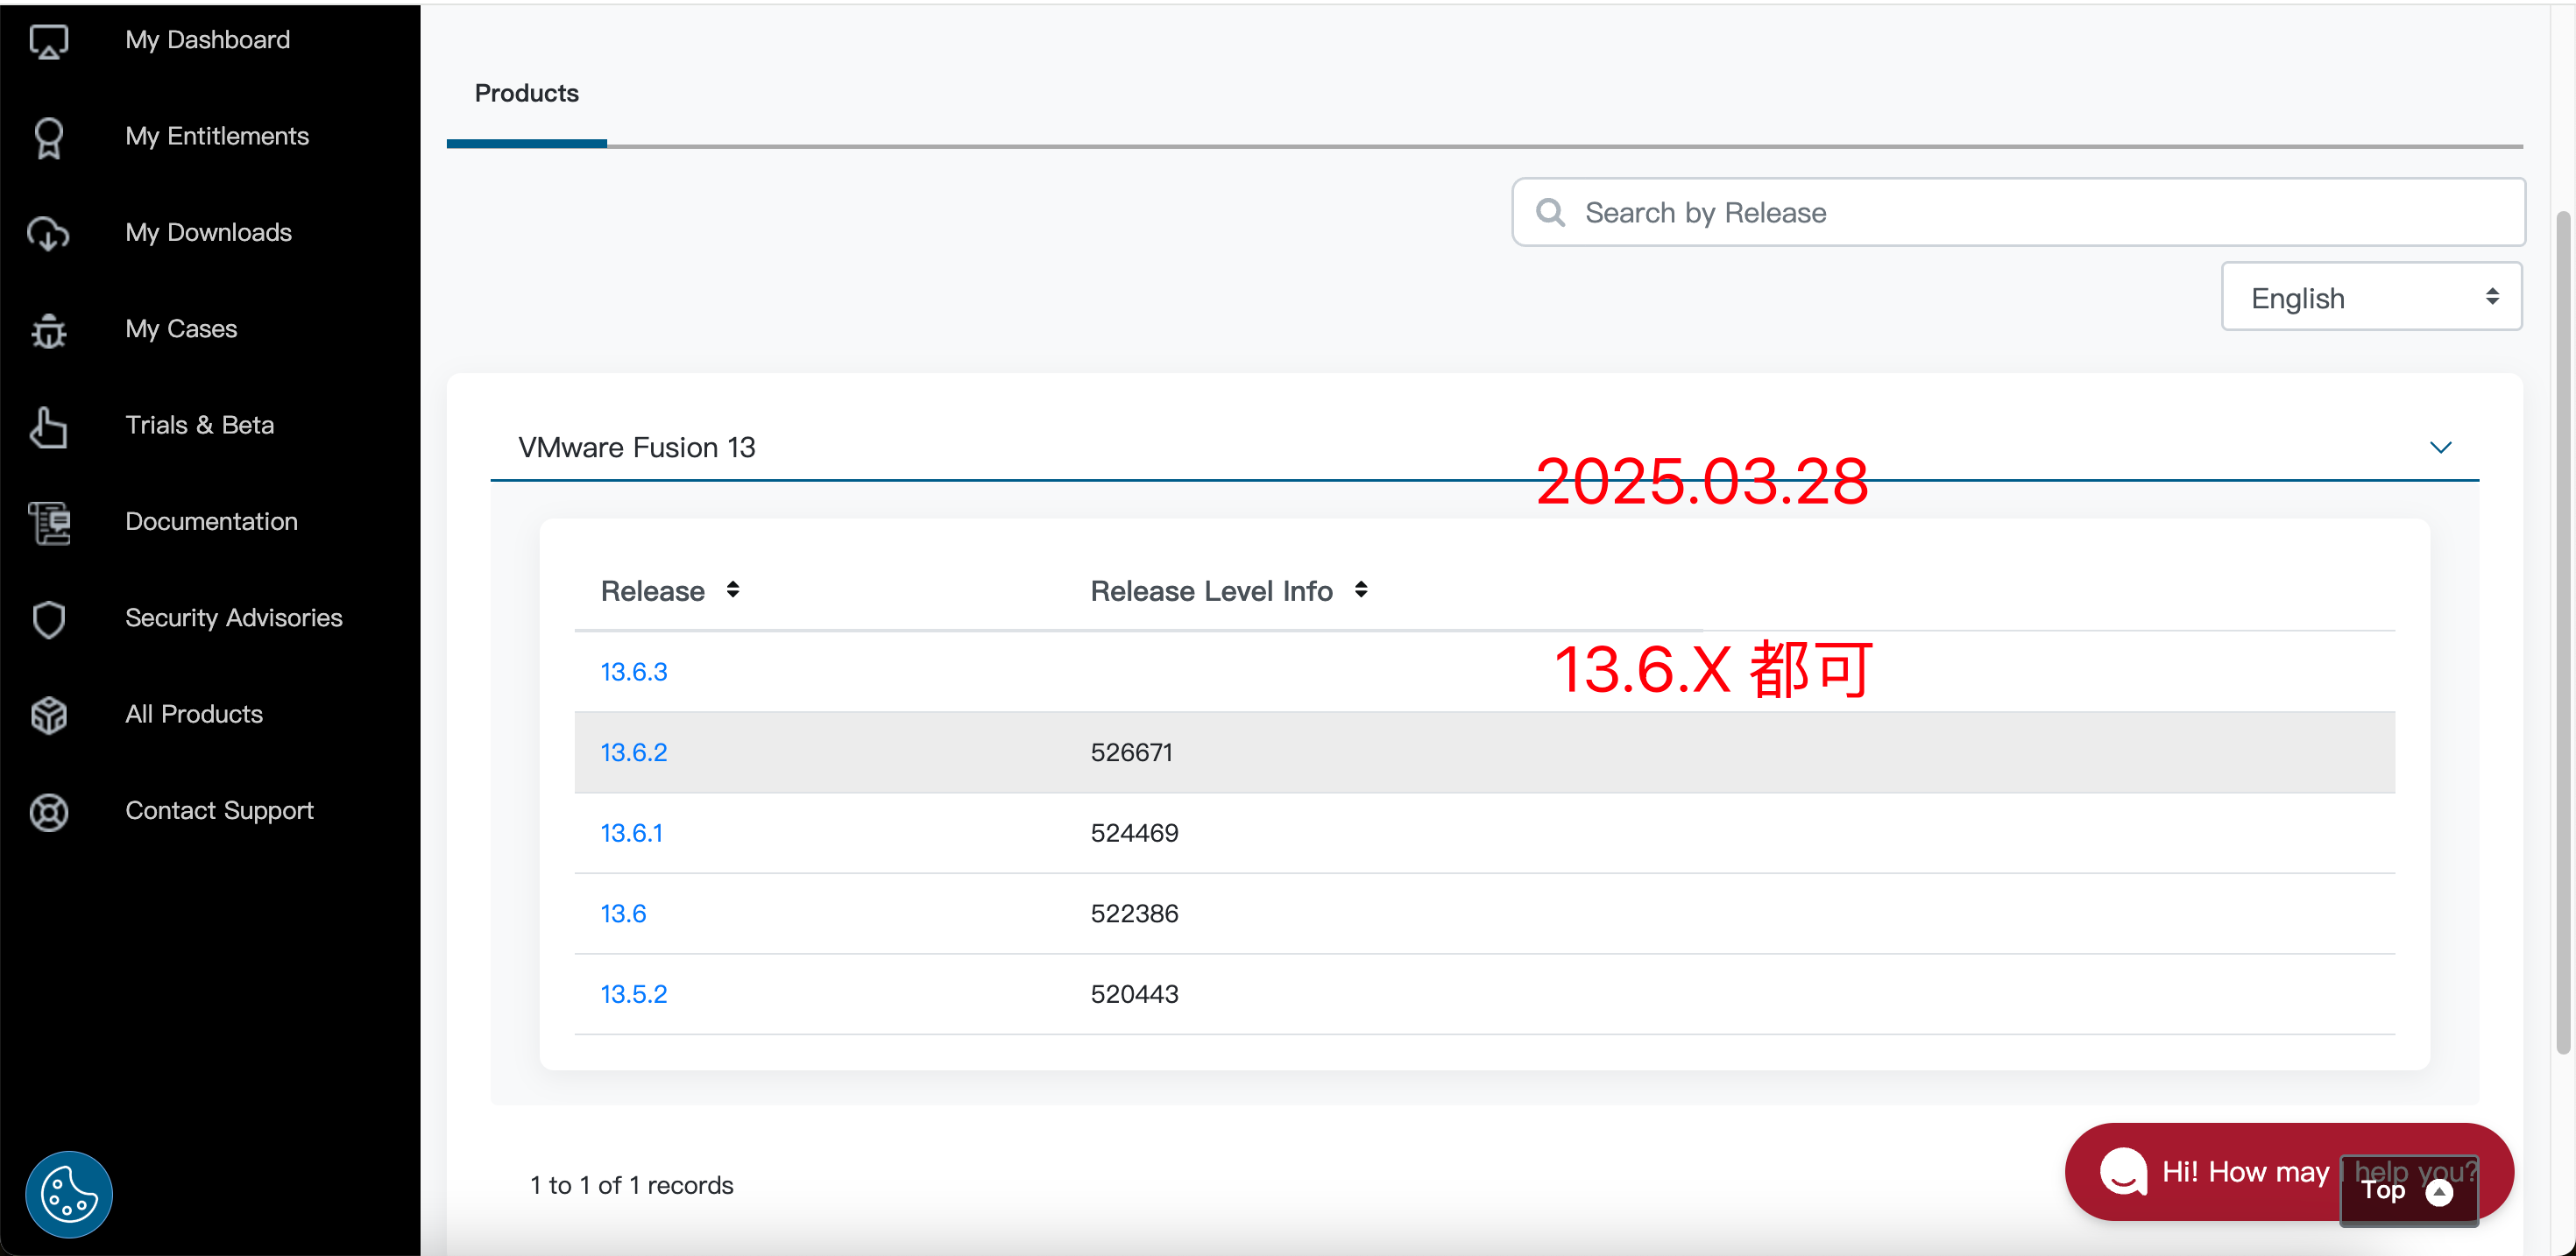Click the My Entitlements ribbon icon
The width and height of the screenshot is (2576, 1256).
[x=48, y=137]
